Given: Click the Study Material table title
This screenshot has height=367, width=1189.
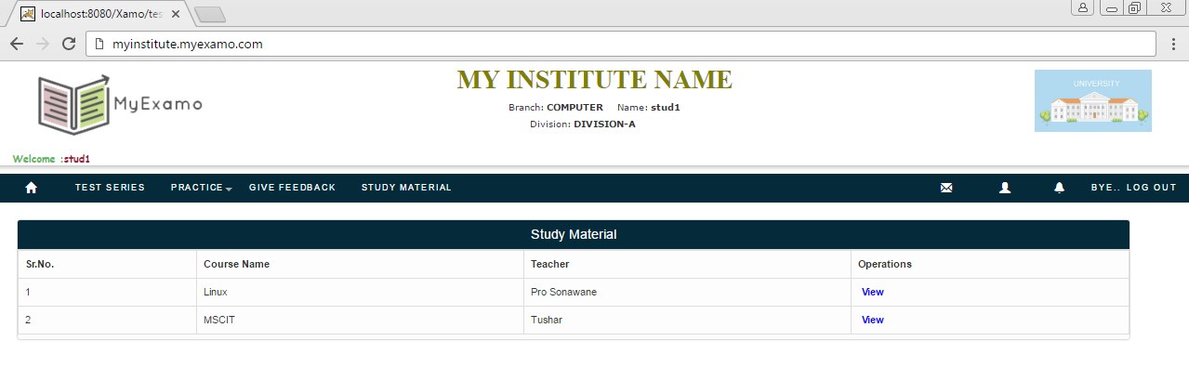Looking at the screenshot, I should click(x=574, y=234).
